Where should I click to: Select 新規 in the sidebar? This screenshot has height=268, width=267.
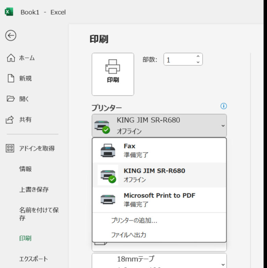pyautogui.click(x=25, y=78)
